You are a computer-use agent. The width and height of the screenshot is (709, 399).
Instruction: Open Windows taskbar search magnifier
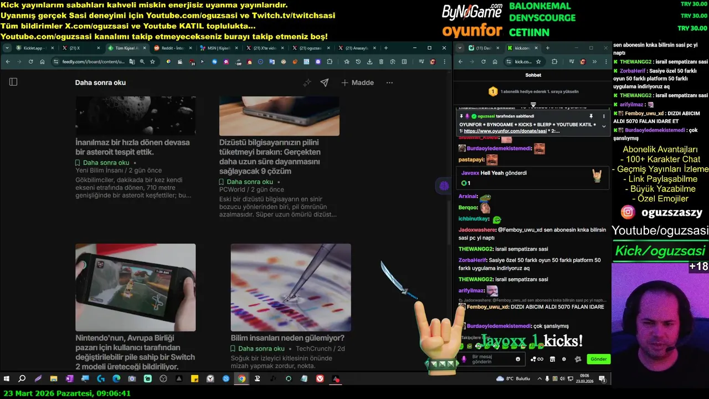click(x=22, y=379)
